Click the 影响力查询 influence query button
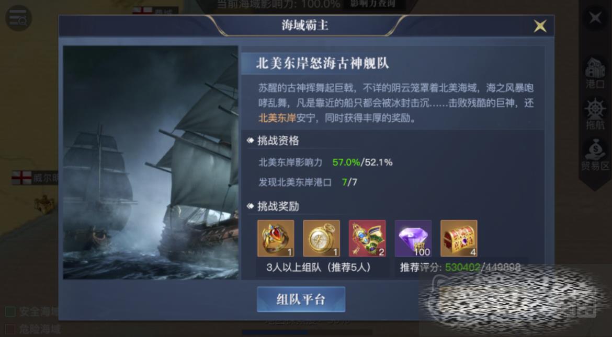The width and height of the screenshot is (612, 337). [373, 4]
